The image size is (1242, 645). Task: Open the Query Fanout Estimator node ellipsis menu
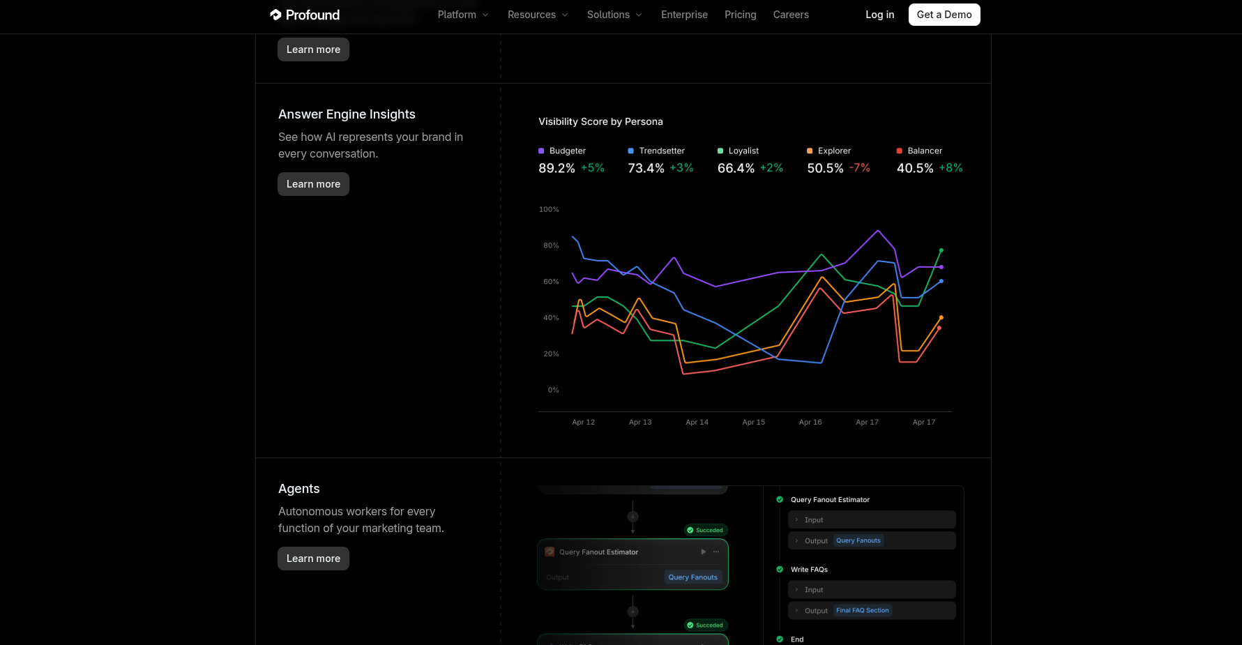[716, 552]
